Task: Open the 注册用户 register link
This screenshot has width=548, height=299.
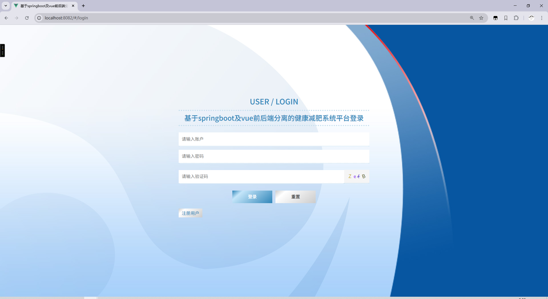Action: coord(190,213)
